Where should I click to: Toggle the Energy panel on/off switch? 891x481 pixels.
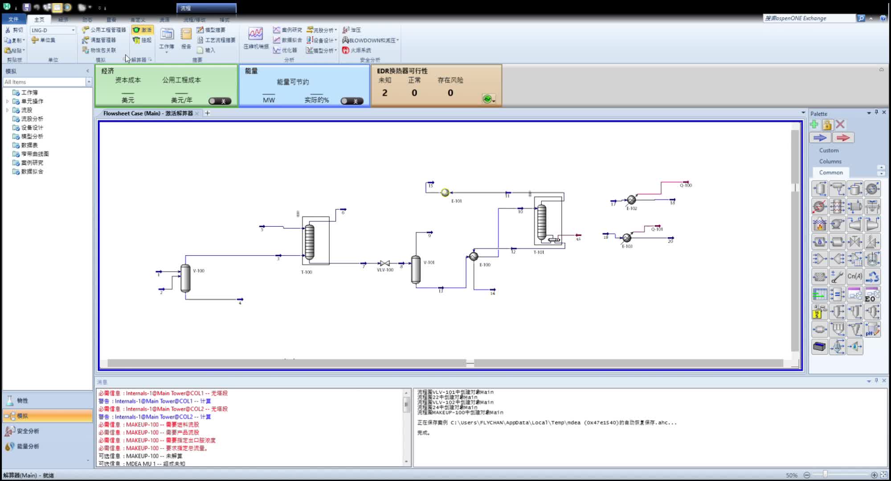351,101
